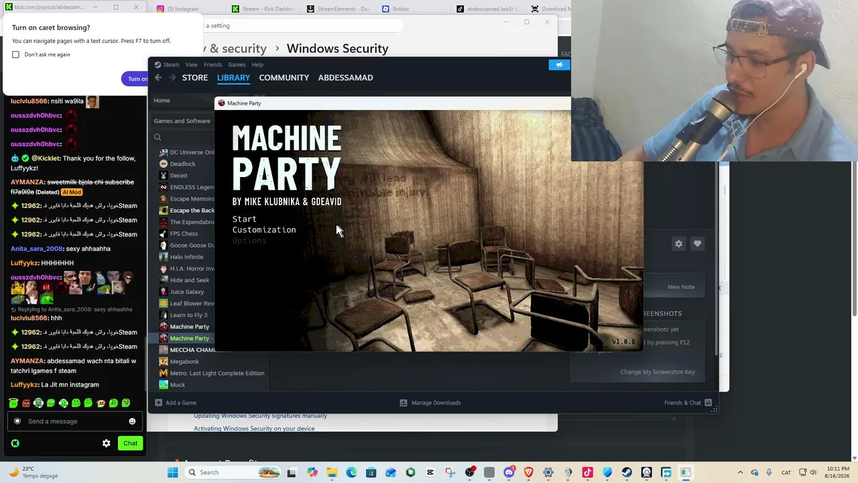Image resolution: width=858 pixels, height=483 pixels.
Task: Switch to the StreamElements browser tab
Action: pos(338,9)
